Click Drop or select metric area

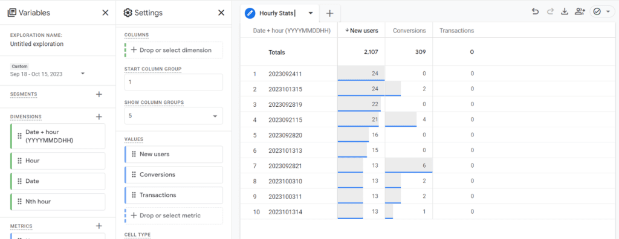coord(173,215)
